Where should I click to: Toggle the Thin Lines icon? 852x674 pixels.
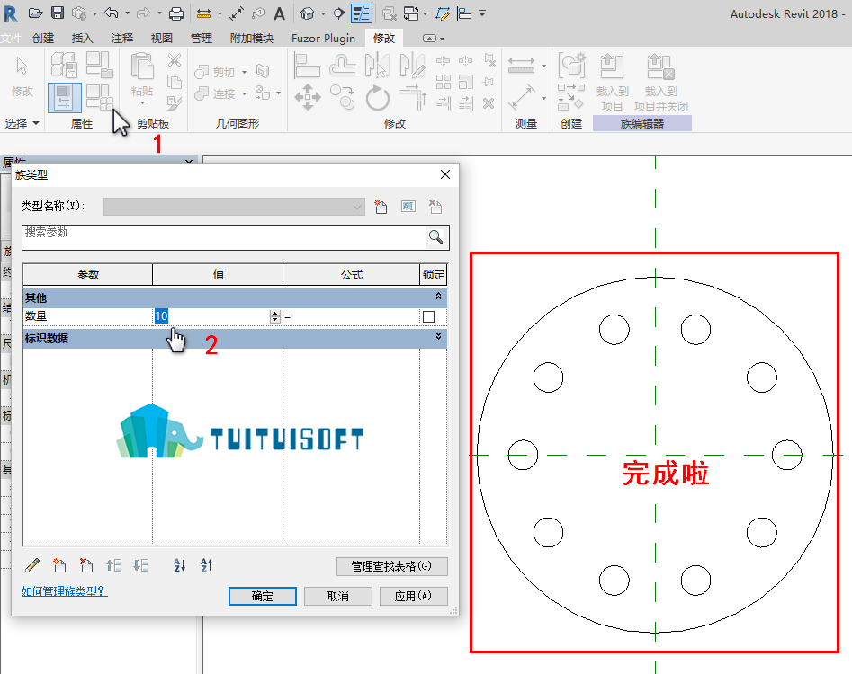362,13
